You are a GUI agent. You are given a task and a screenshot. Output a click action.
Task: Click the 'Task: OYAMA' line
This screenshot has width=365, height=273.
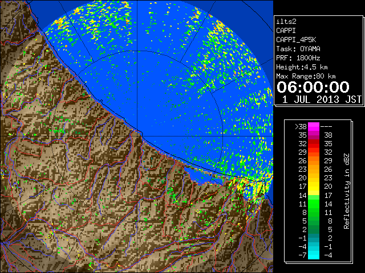click(x=298, y=49)
